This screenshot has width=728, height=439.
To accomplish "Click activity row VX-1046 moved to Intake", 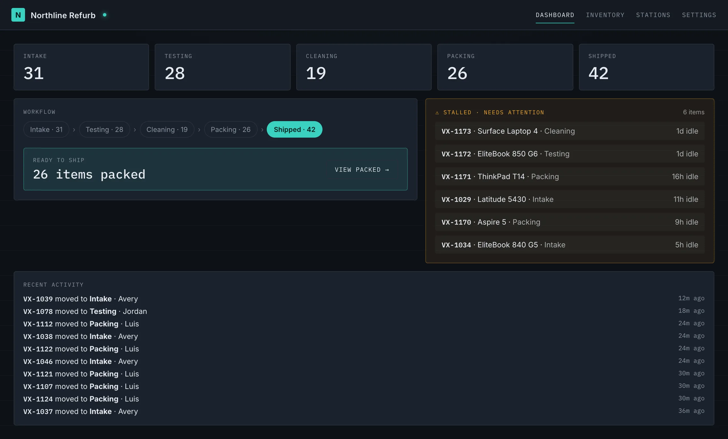I will pyautogui.click(x=364, y=361).
